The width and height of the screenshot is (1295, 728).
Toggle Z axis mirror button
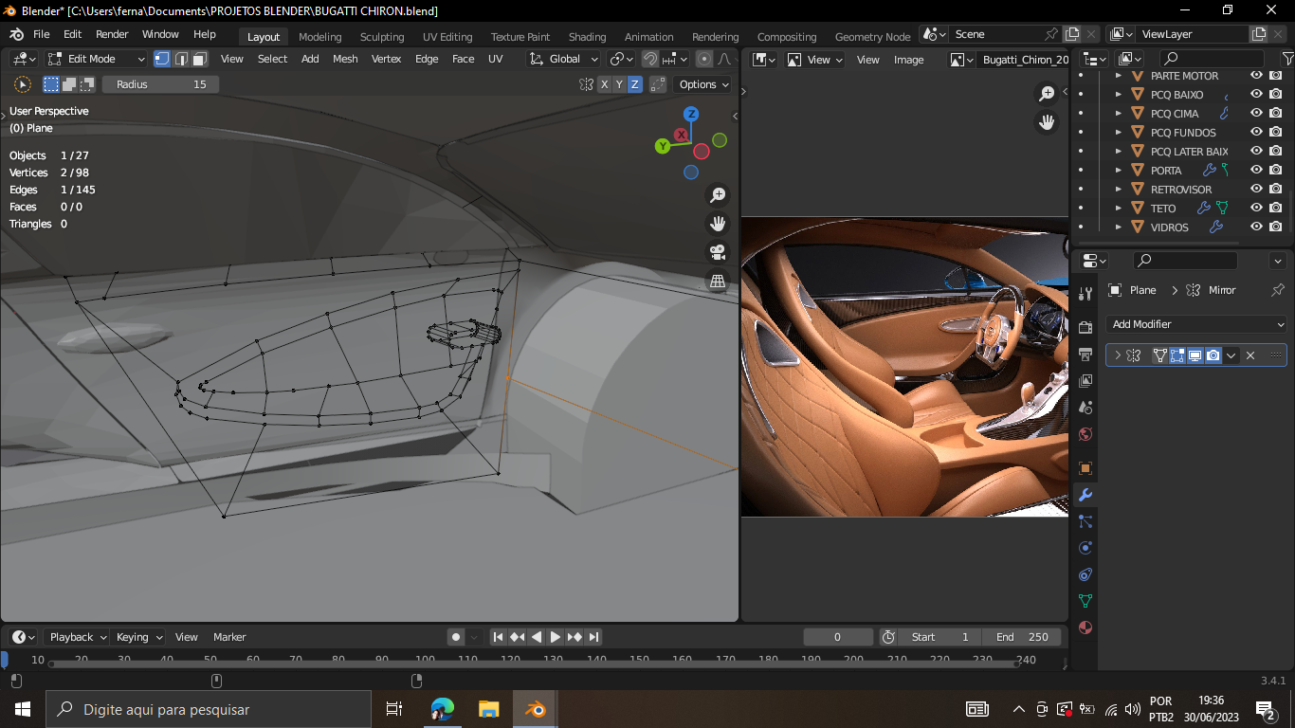point(634,84)
